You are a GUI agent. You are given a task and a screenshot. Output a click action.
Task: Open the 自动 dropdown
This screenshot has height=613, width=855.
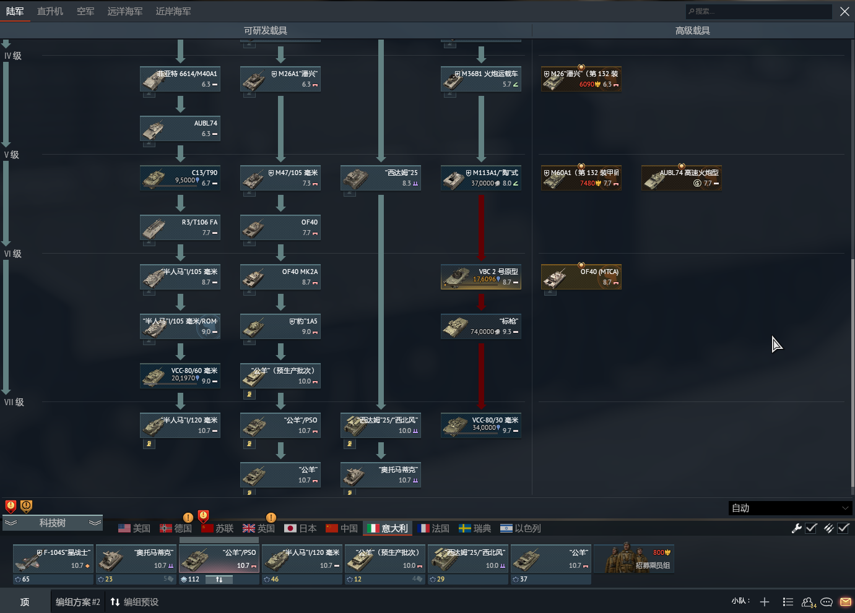[x=791, y=508]
